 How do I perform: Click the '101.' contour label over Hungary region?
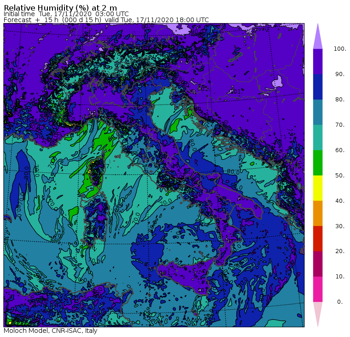click(x=236, y=91)
